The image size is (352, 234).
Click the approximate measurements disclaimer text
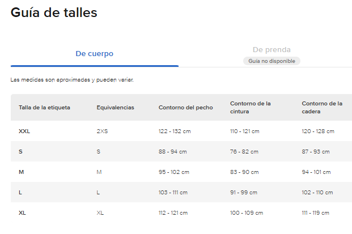point(72,80)
